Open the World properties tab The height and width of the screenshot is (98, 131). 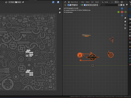[130, 39]
